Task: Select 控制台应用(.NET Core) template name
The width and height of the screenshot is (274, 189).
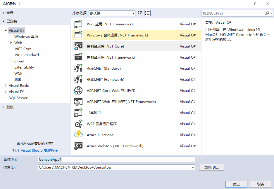Action: pos(105,46)
